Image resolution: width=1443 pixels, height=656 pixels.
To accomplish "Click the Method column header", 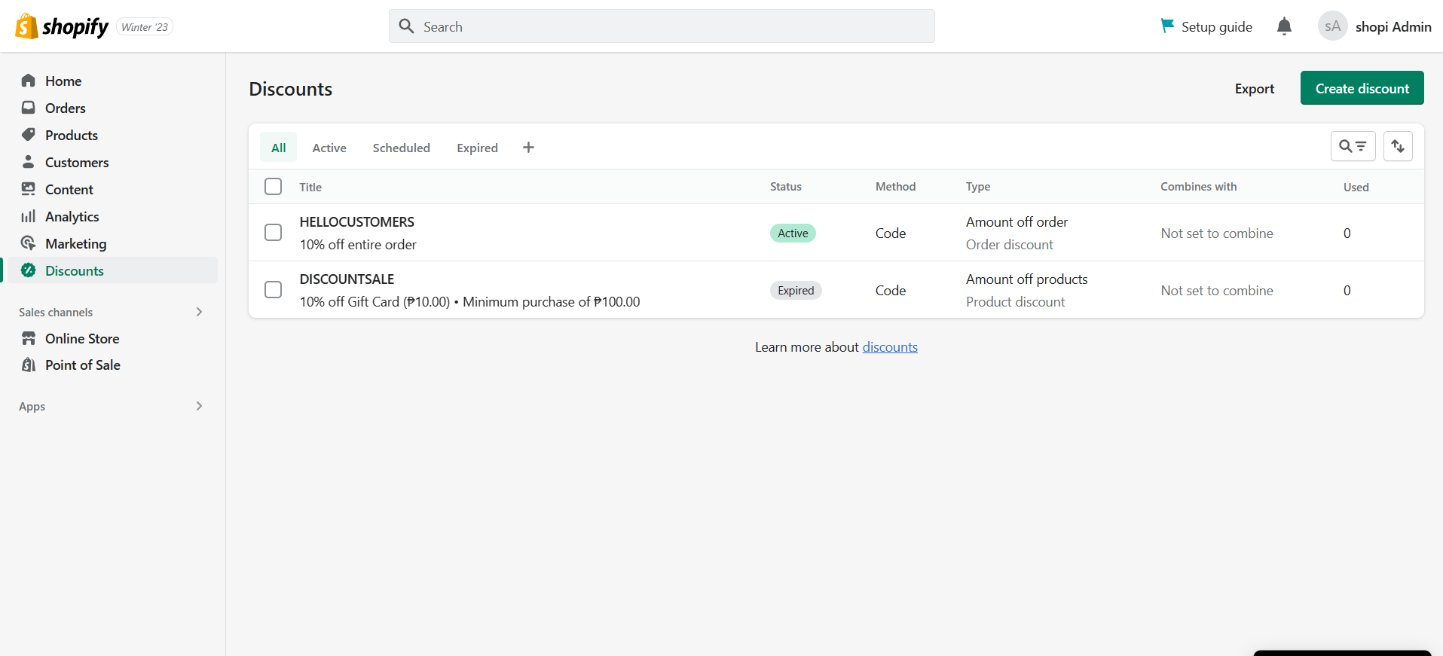I will 895,186.
